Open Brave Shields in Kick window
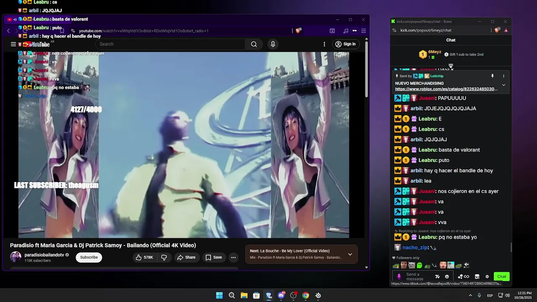Image resolution: width=537 pixels, height=302 pixels. point(498,30)
